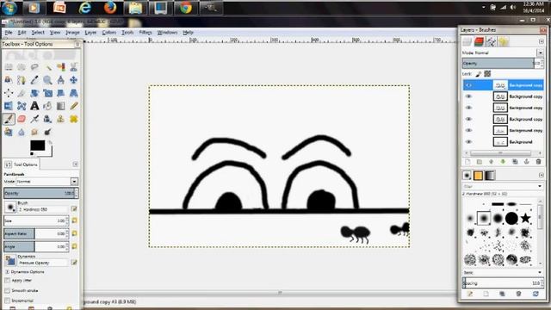The width and height of the screenshot is (551, 310).
Task: Toggle visibility of highlighted Background copy layer
Action: (468, 85)
